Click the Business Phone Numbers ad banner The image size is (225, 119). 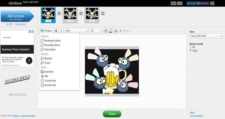tap(17, 50)
